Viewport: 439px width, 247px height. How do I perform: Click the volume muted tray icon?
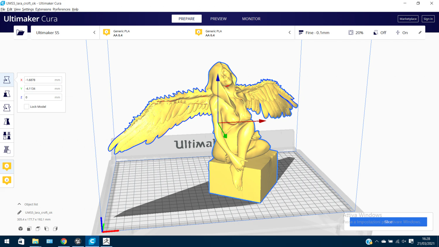404,241
